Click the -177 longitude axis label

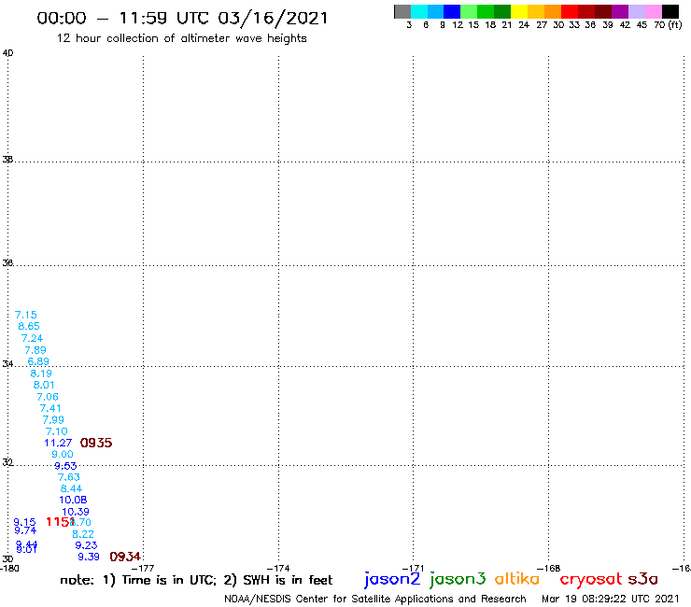point(143,569)
